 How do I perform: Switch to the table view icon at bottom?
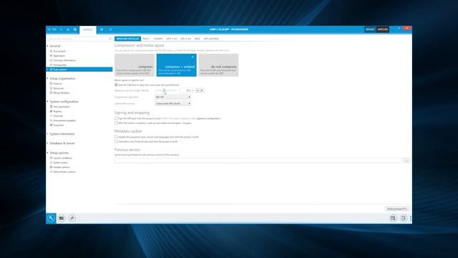pyautogui.click(x=62, y=218)
